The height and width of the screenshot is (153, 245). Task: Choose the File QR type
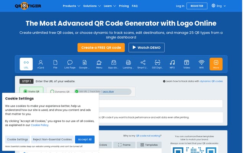(x=55, y=64)
